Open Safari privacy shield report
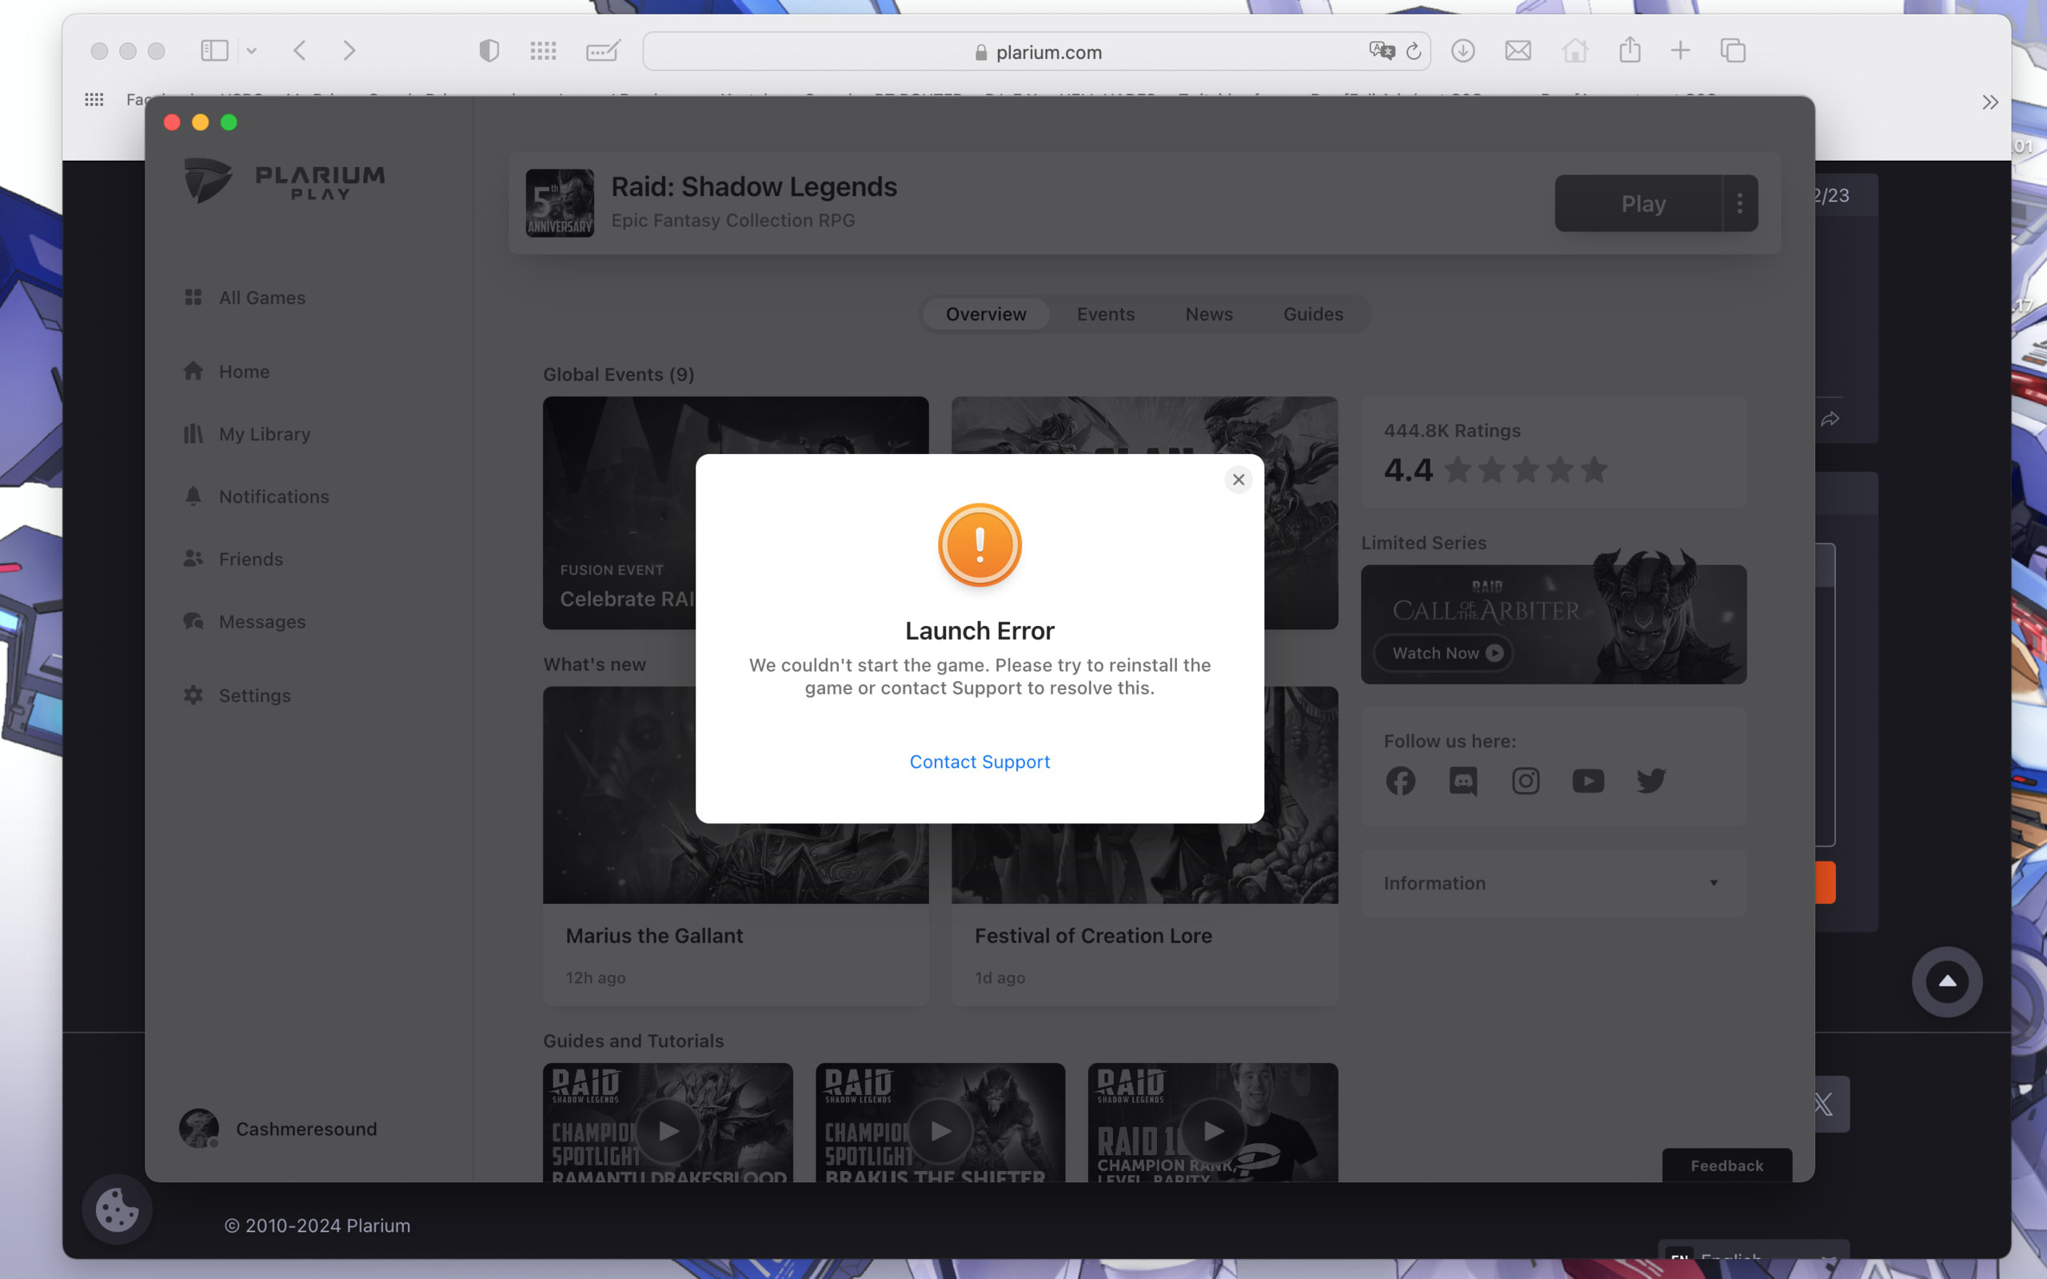 (489, 50)
